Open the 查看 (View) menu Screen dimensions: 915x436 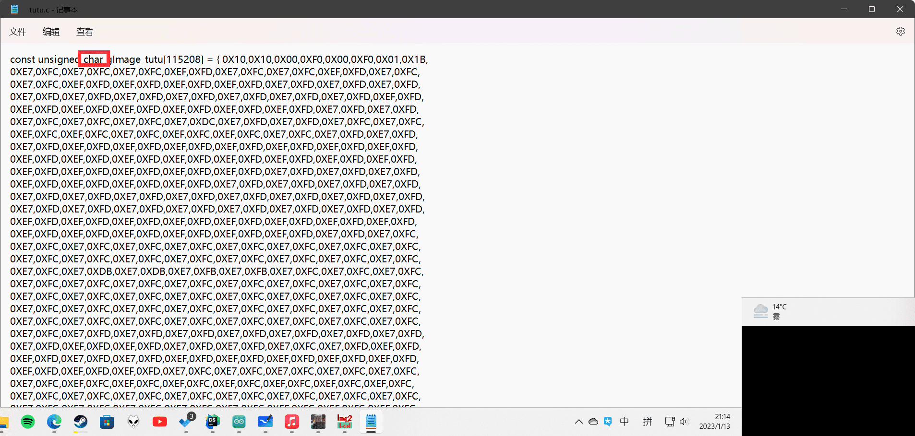(x=84, y=32)
